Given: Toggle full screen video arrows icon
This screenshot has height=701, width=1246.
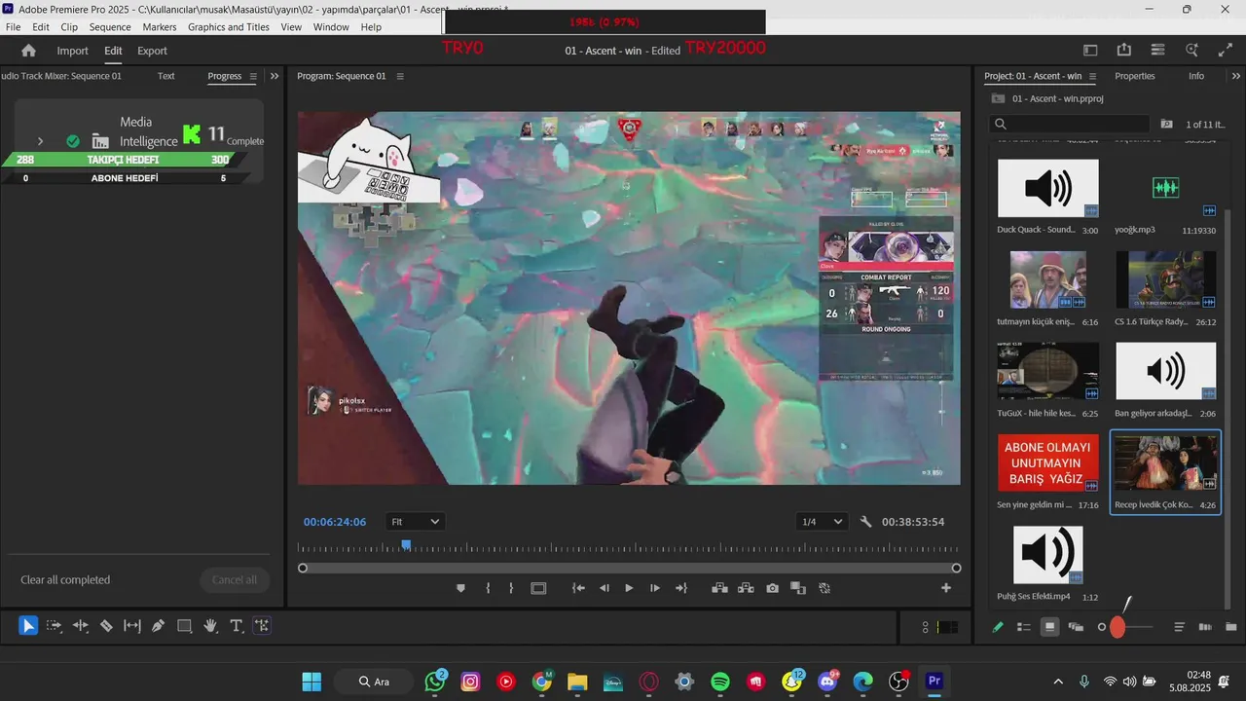Looking at the screenshot, I should (x=1226, y=51).
